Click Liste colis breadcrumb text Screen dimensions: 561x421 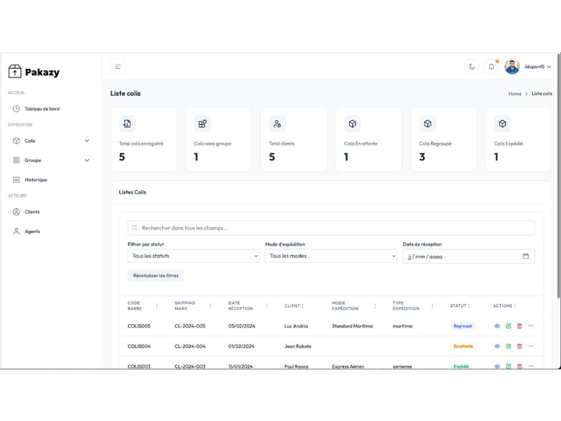[542, 94]
